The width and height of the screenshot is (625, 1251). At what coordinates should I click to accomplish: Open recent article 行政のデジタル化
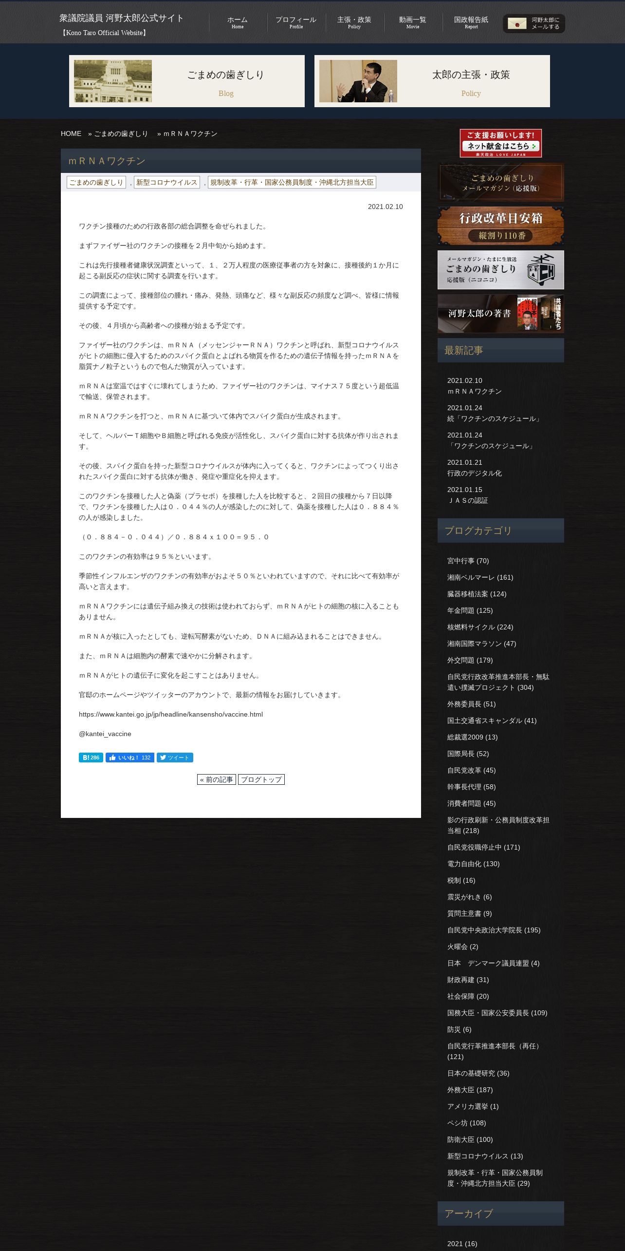click(475, 473)
